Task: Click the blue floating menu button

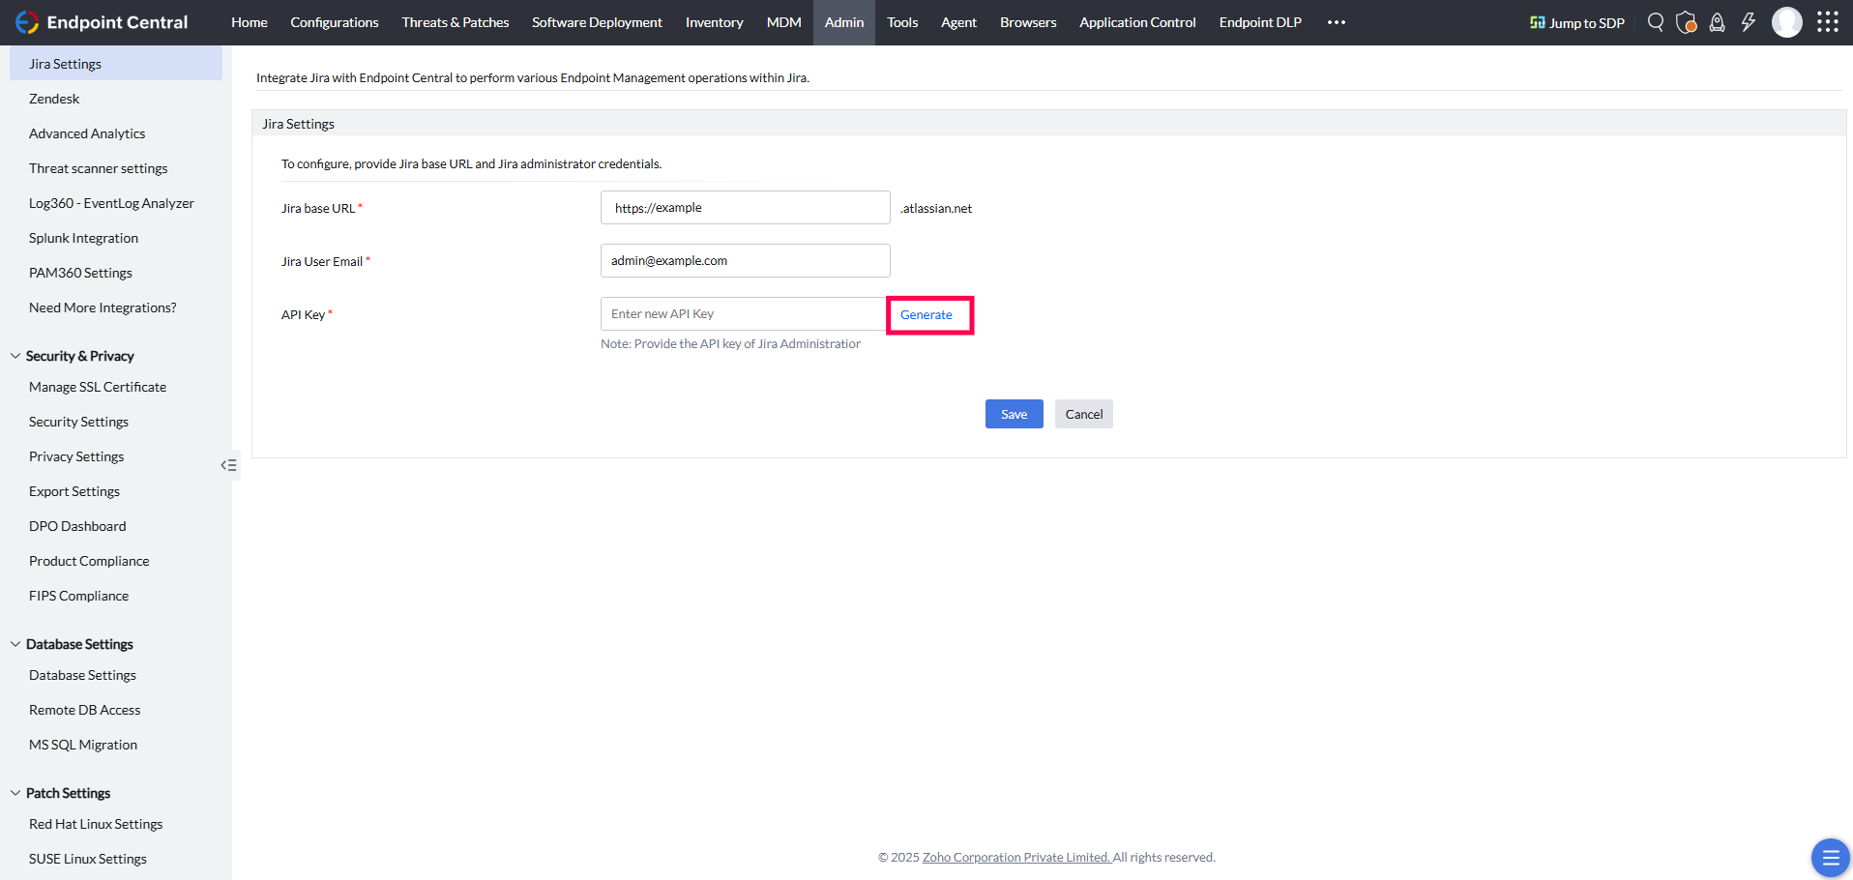Action: pos(1830,858)
